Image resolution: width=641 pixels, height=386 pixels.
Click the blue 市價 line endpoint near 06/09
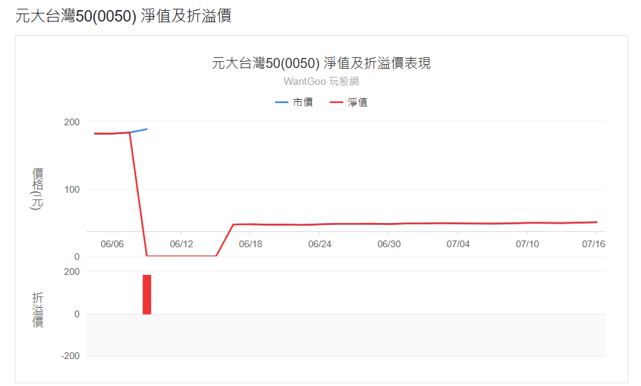[x=146, y=129]
